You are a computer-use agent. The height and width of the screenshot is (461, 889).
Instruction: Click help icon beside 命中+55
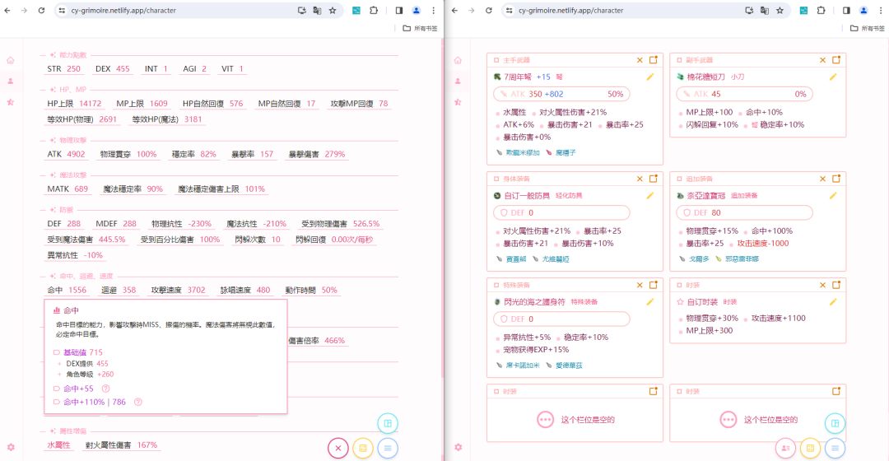pos(105,389)
